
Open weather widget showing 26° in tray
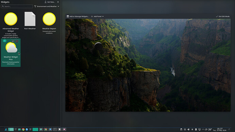point(208,130)
